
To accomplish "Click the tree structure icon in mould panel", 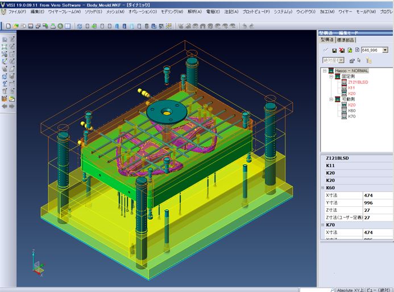I will [368, 60].
